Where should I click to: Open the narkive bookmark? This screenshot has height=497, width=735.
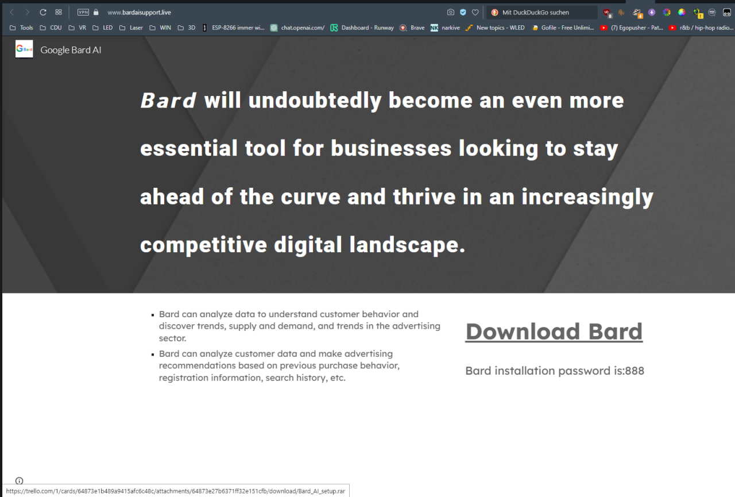[445, 28]
